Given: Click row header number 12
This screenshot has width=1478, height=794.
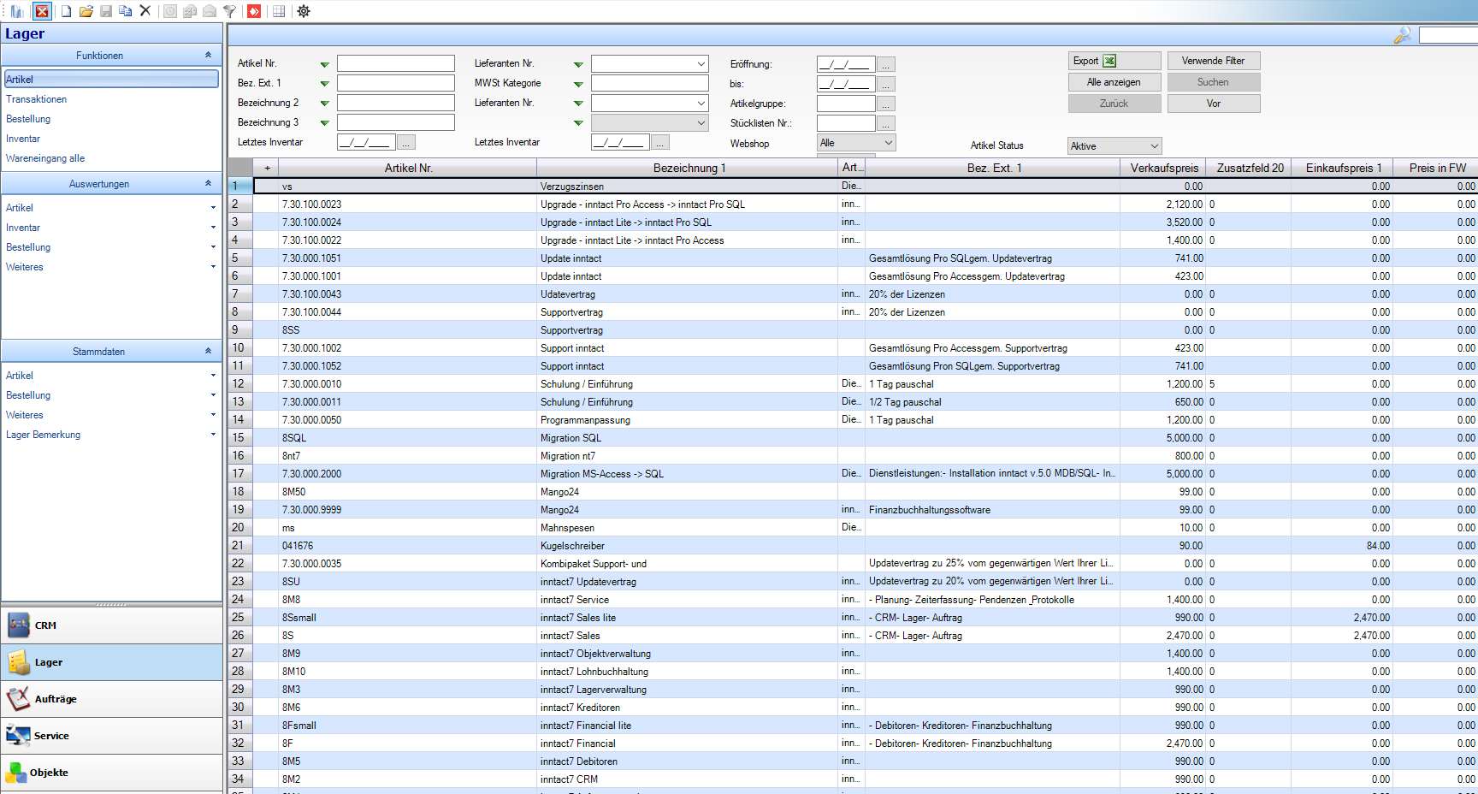Looking at the screenshot, I should [x=239, y=384].
